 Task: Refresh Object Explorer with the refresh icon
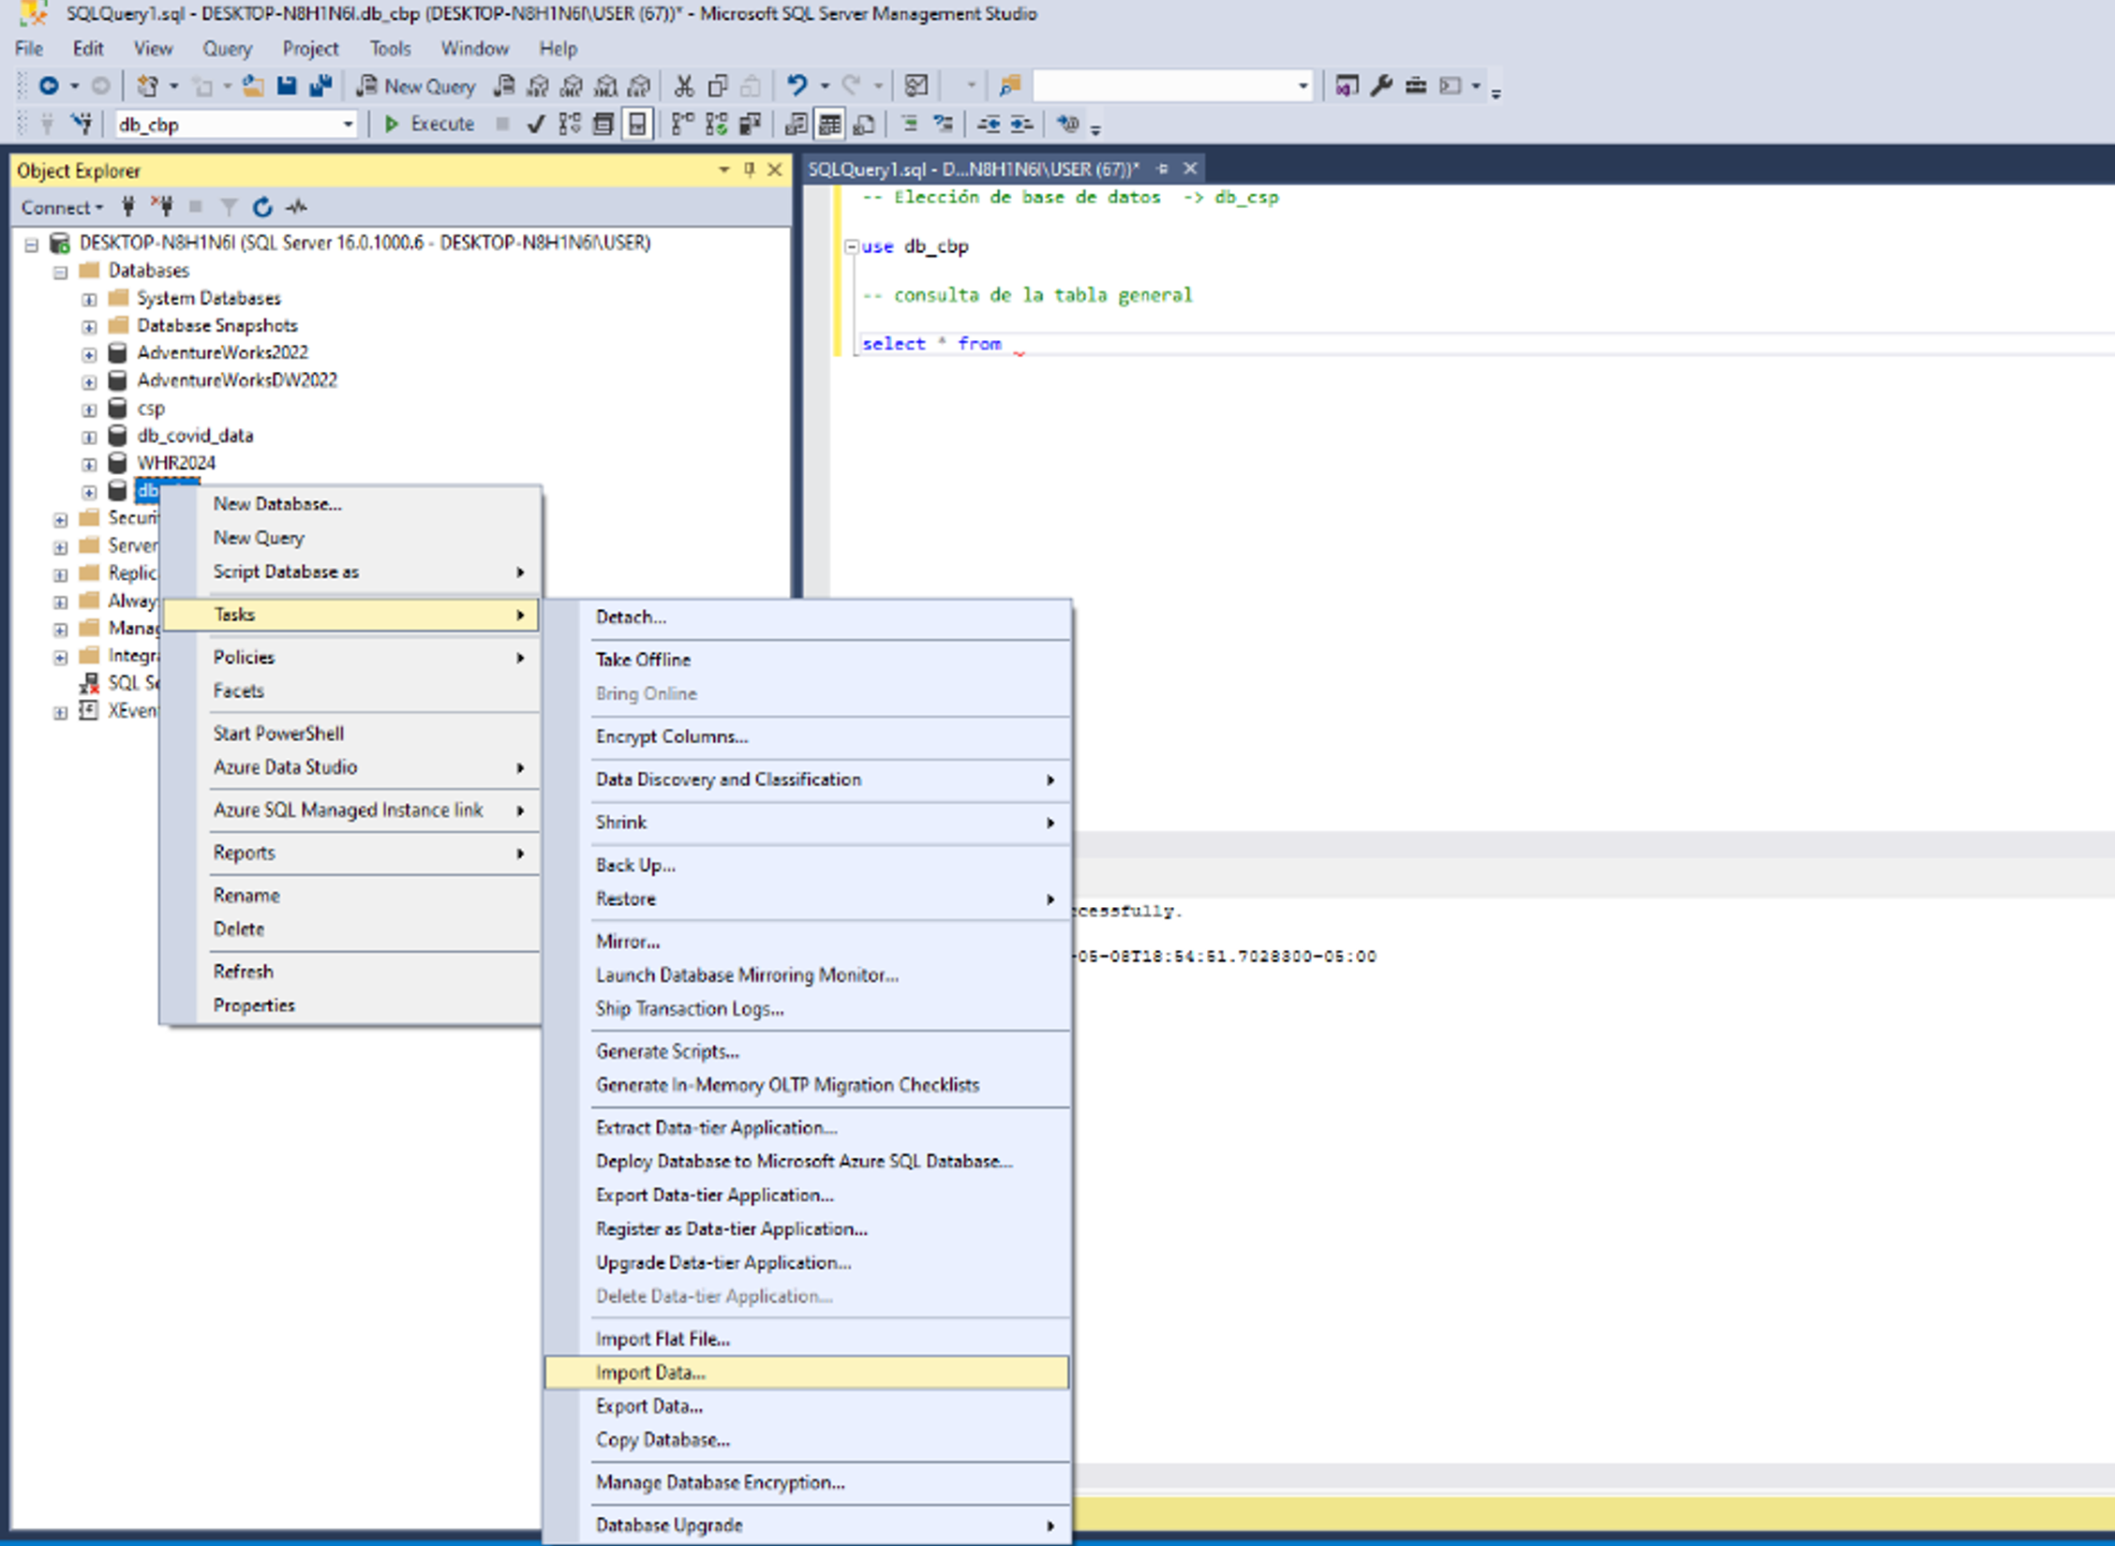pyautogui.click(x=262, y=207)
